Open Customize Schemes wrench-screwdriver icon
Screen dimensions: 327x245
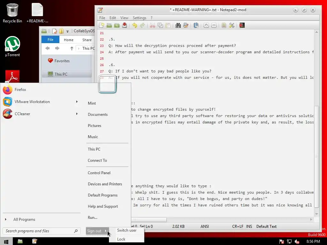coord(232,26)
